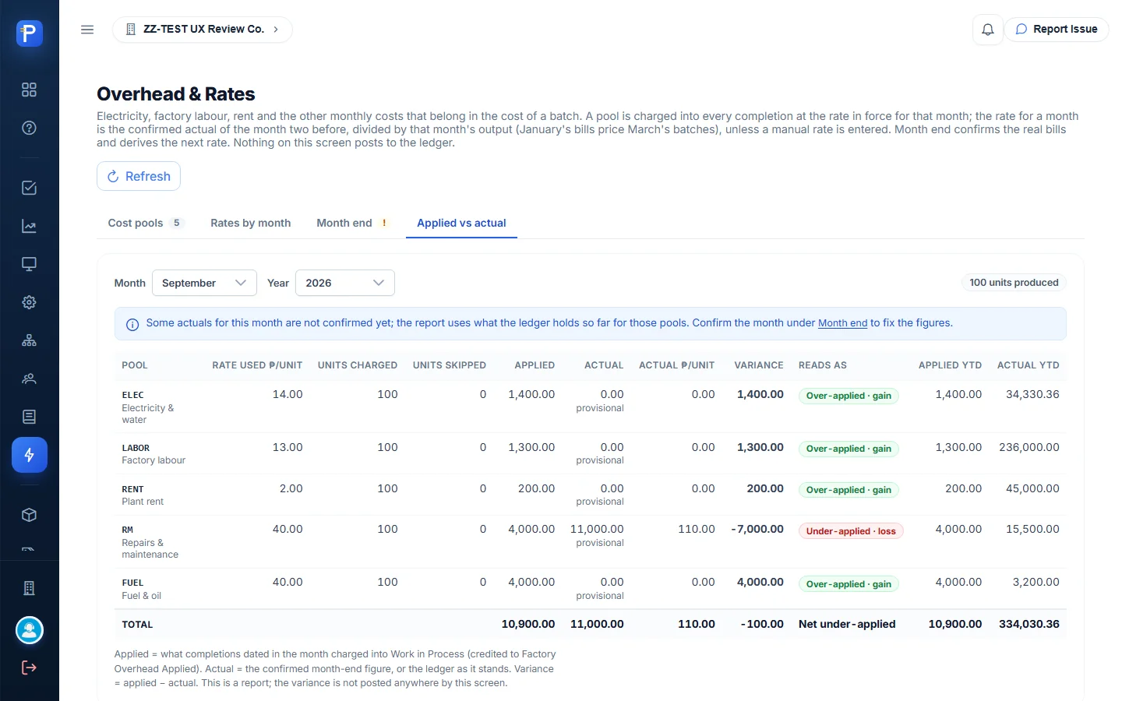Open the line chart analytics icon in sidebar
The width and height of the screenshot is (1122, 701).
[29, 227]
